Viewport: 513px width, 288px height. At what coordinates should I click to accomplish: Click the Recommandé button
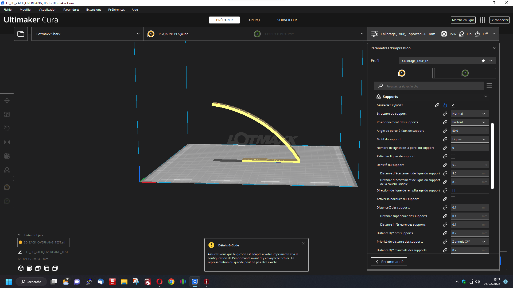pyautogui.click(x=389, y=262)
